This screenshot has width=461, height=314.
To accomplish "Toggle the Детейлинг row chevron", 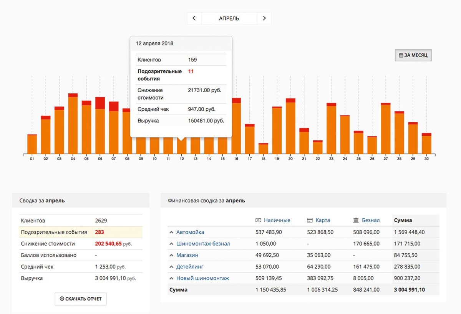I will [x=171, y=267].
